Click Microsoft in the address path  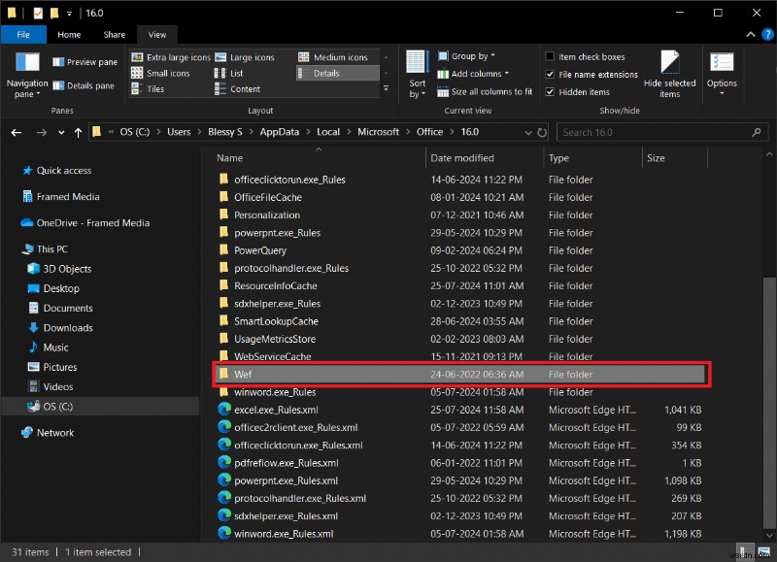378,132
